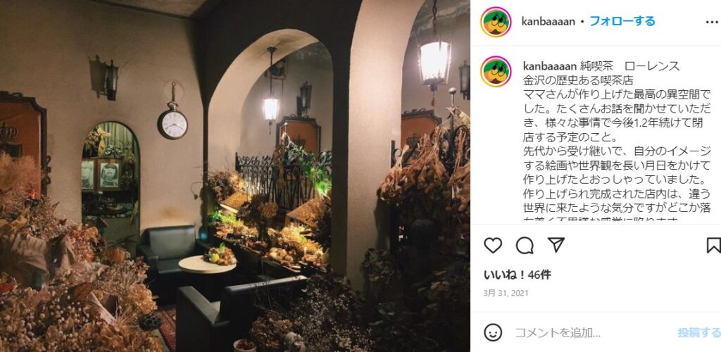
Task: Click the line starting ママさんが作り上げた
Action: (616, 94)
